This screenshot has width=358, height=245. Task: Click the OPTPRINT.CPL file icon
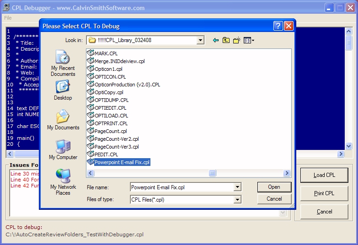tap(91, 123)
